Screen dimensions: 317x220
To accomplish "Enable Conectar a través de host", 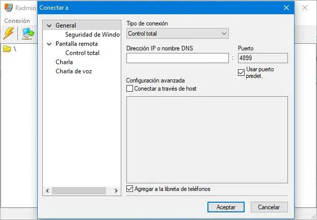I will [130, 89].
